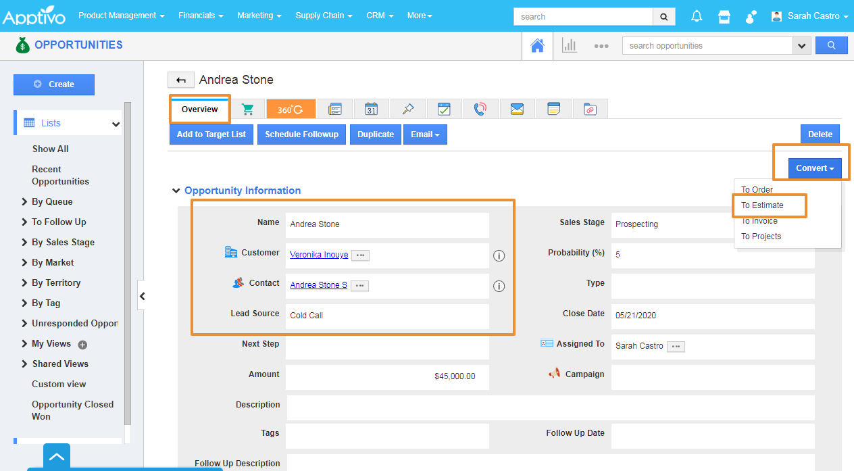Open the calendar tab icon
854x471 pixels.
click(371, 109)
